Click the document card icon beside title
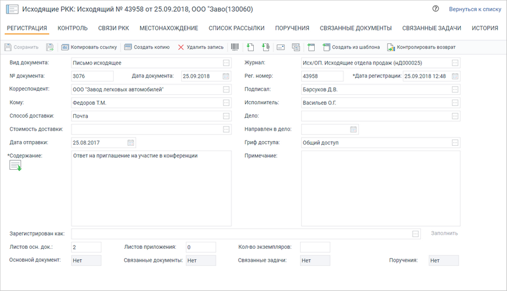 click(12, 9)
